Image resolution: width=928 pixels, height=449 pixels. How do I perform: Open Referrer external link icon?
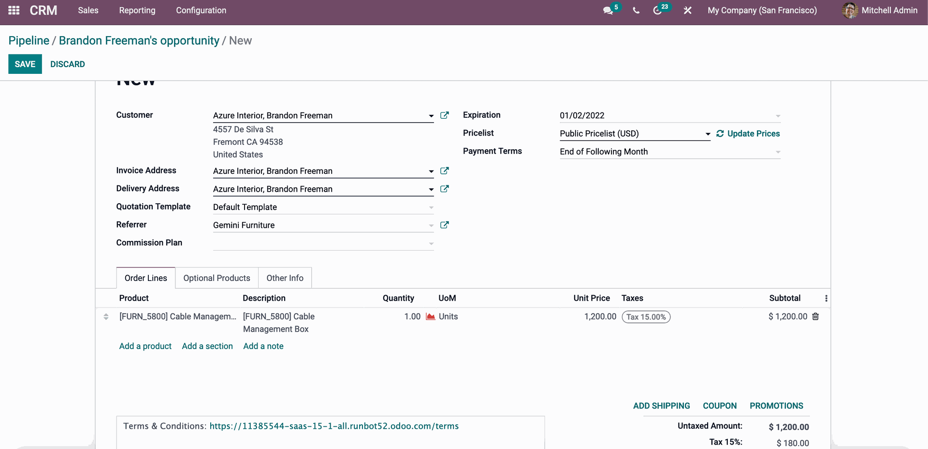[445, 225]
